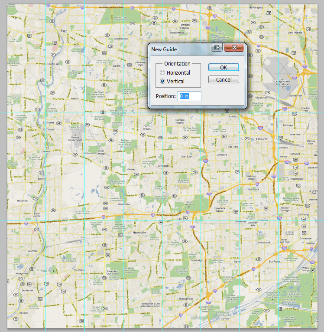Click the Batavia label on map
The image size is (324, 332).
pyautogui.click(x=42, y=178)
